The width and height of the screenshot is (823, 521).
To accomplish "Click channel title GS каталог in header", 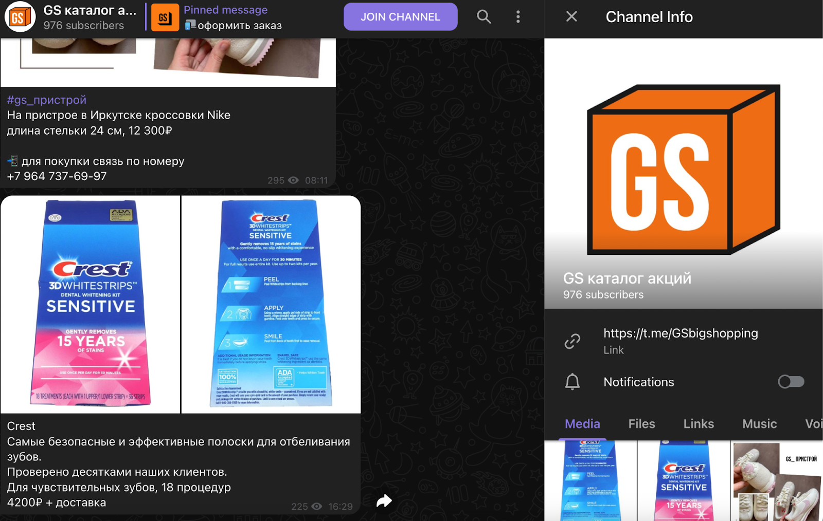I will pyautogui.click(x=90, y=10).
